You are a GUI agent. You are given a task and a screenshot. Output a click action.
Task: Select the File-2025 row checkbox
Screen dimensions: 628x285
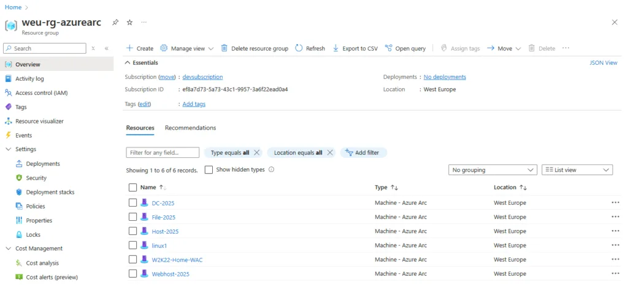tap(132, 217)
